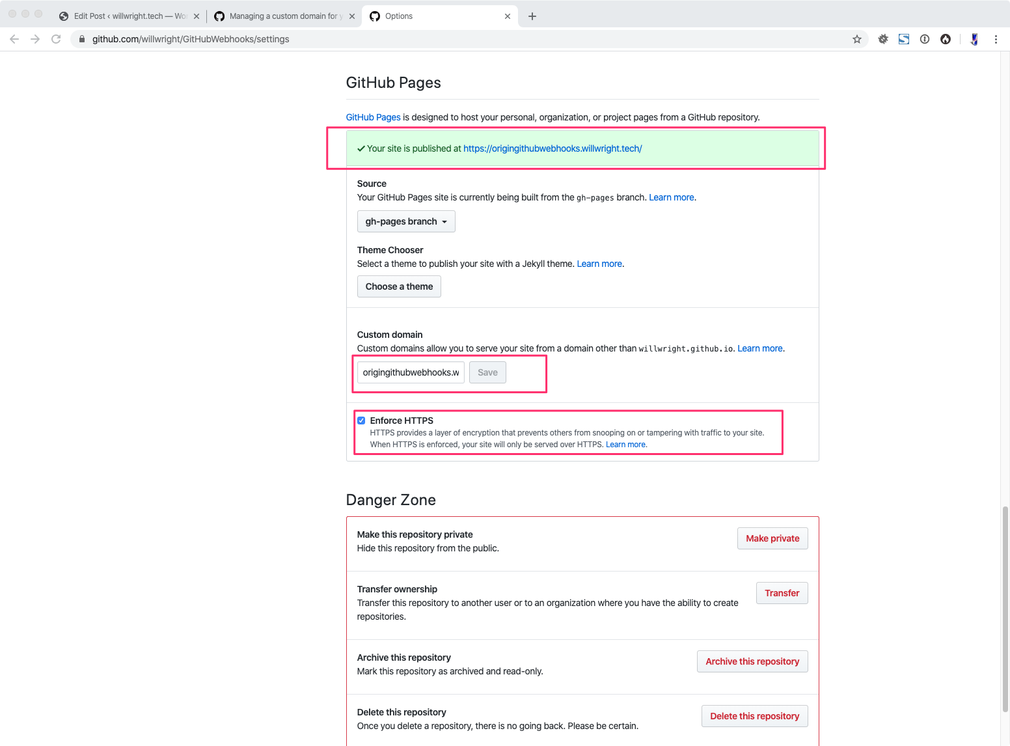Click Save next to custom domain field
Image resolution: width=1010 pixels, height=746 pixels.
click(x=487, y=372)
